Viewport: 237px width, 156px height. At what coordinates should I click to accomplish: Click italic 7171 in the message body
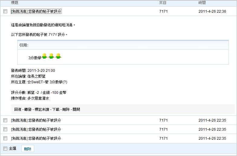pos(53,34)
